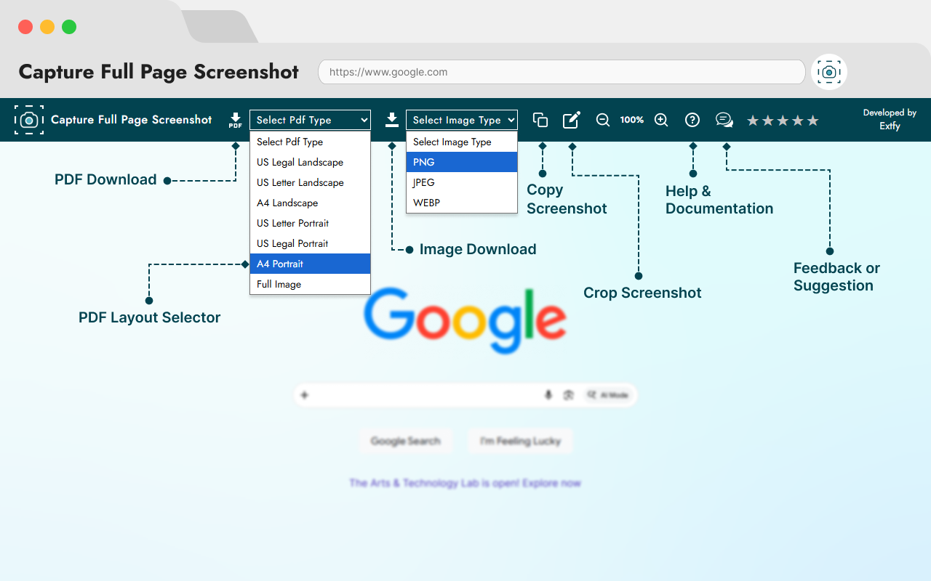Focus the Google search input box
Image resolution: width=931 pixels, height=581 pixels.
point(465,395)
